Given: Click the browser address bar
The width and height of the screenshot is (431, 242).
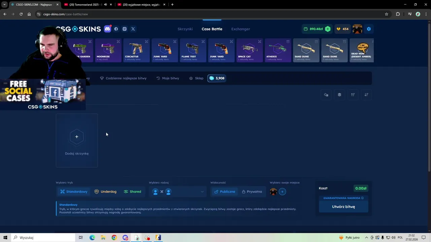Looking at the screenshot, I should (x=212, y=14).
